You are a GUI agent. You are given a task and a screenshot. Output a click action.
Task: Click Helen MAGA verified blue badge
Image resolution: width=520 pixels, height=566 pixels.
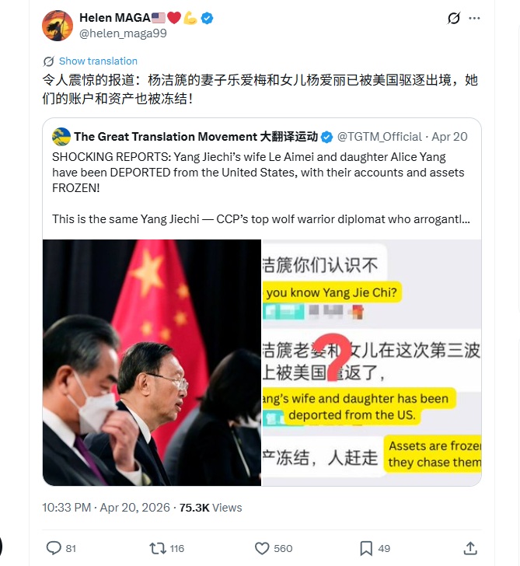(x=207, y=18)
